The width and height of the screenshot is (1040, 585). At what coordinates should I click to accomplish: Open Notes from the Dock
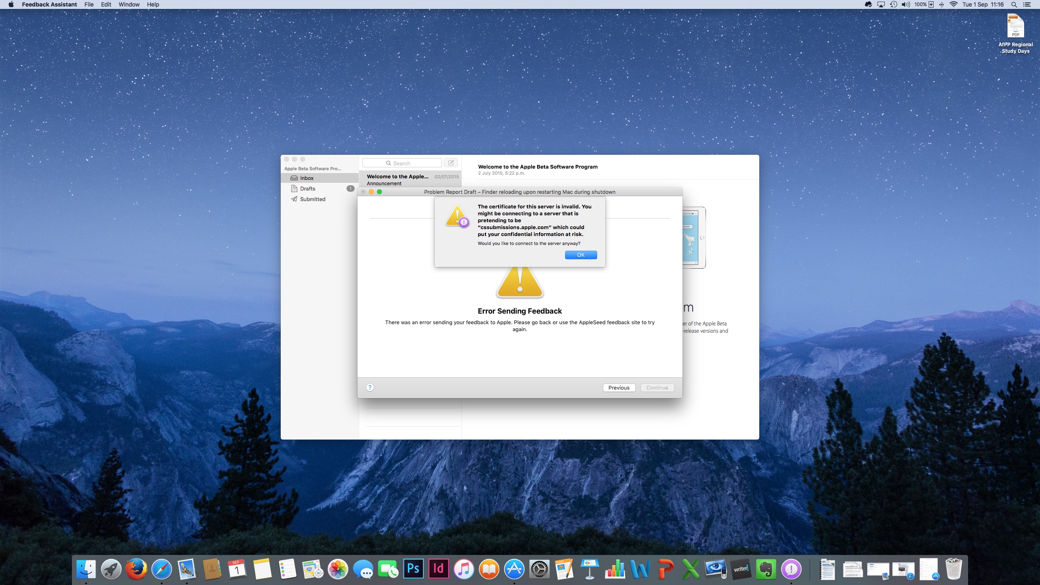pos(262,569)
